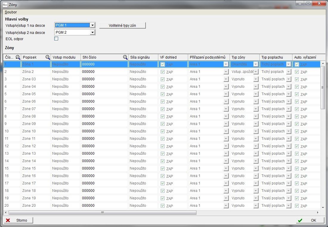Enable the EOL odpor checkbox
Image resolution: width=328 pixels, height=227 pixels.
(56, 39)
